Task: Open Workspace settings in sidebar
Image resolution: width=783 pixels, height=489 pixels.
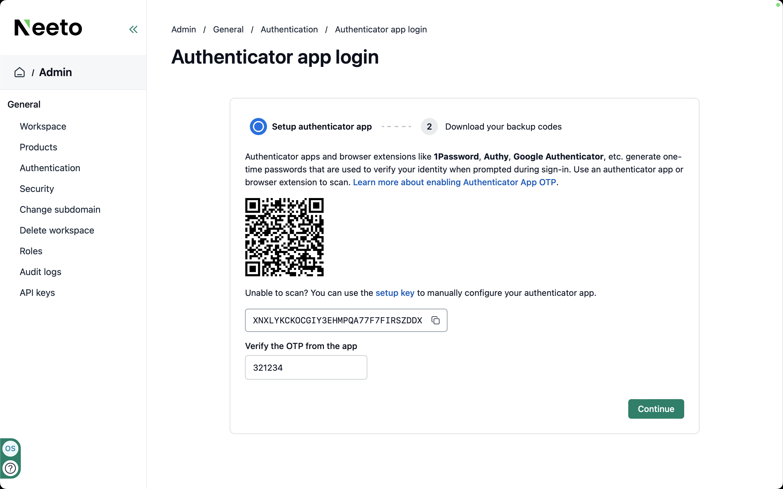Action: pyautogui.click(x=43, y=127)
